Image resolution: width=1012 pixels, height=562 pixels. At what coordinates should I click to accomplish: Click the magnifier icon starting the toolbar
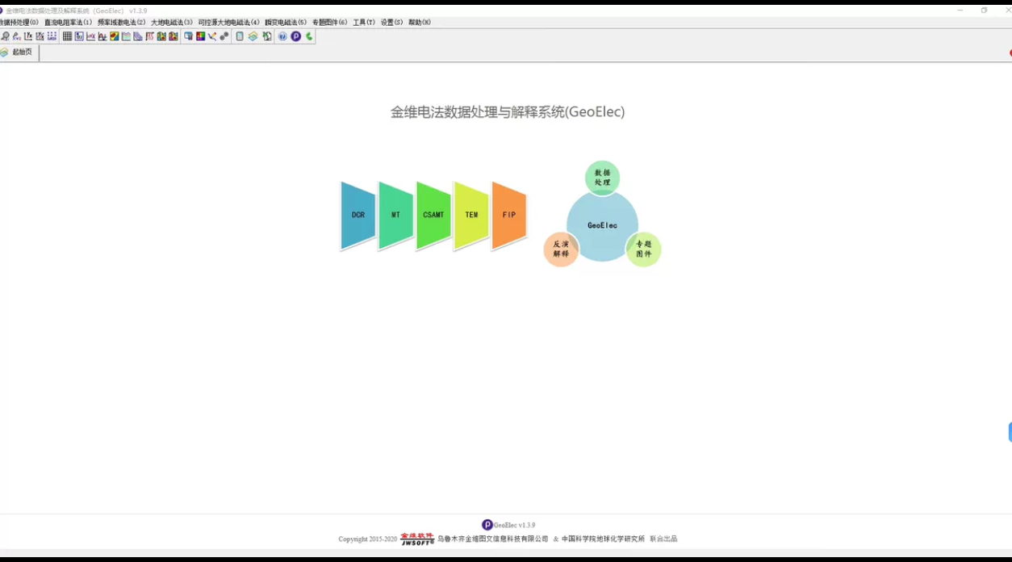5,36
